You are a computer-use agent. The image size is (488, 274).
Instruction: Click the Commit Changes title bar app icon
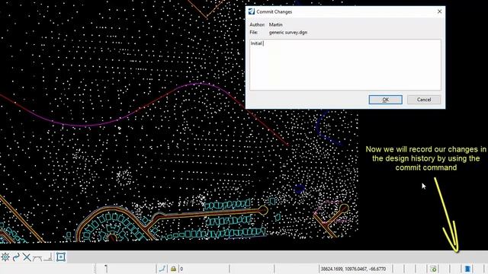252,11
